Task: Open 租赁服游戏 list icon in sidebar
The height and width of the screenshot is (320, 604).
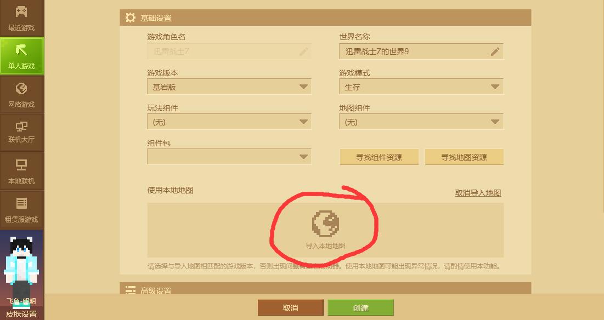Action: tap(21, 203)
